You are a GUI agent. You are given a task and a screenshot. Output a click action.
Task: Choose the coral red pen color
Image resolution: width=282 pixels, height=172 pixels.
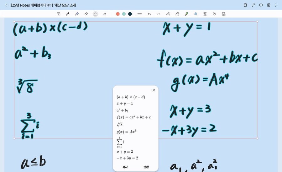118,14
